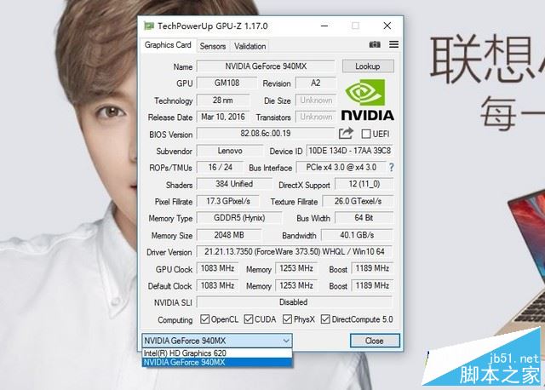This screenshot has height=390, width=545.
Task: Click the GPU Clock row Memory value 1253 MHz
Action: pyautogui.click(x=296, y=268)
